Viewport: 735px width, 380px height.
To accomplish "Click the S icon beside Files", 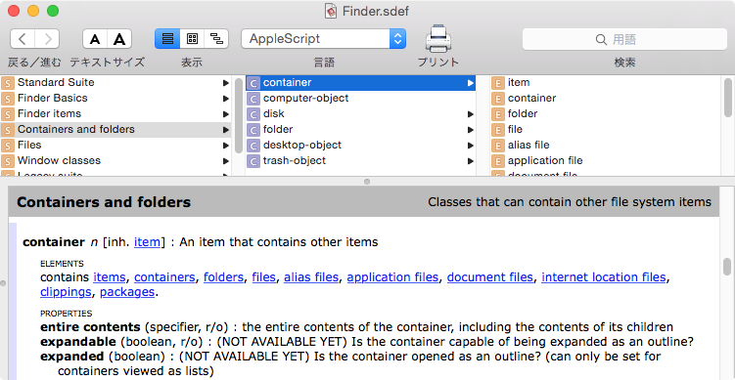I will tap(8, 146).
